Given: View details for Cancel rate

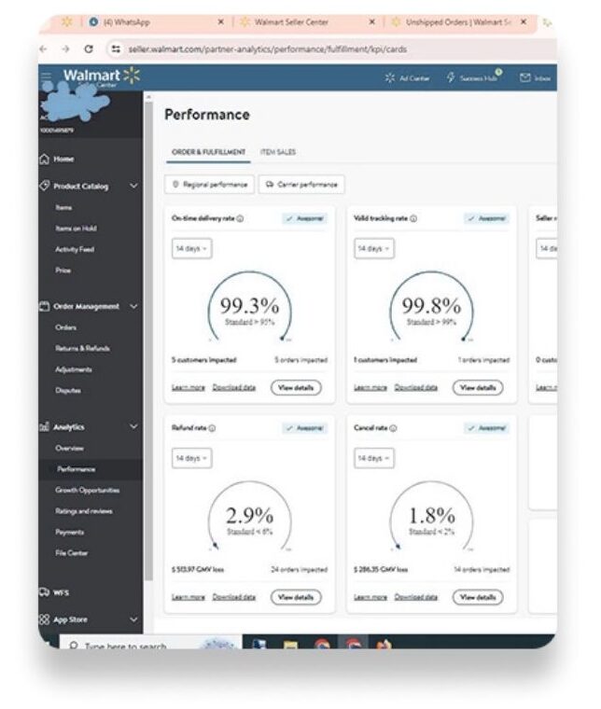Looking at the screenshot, I should [x=478, y=597].
